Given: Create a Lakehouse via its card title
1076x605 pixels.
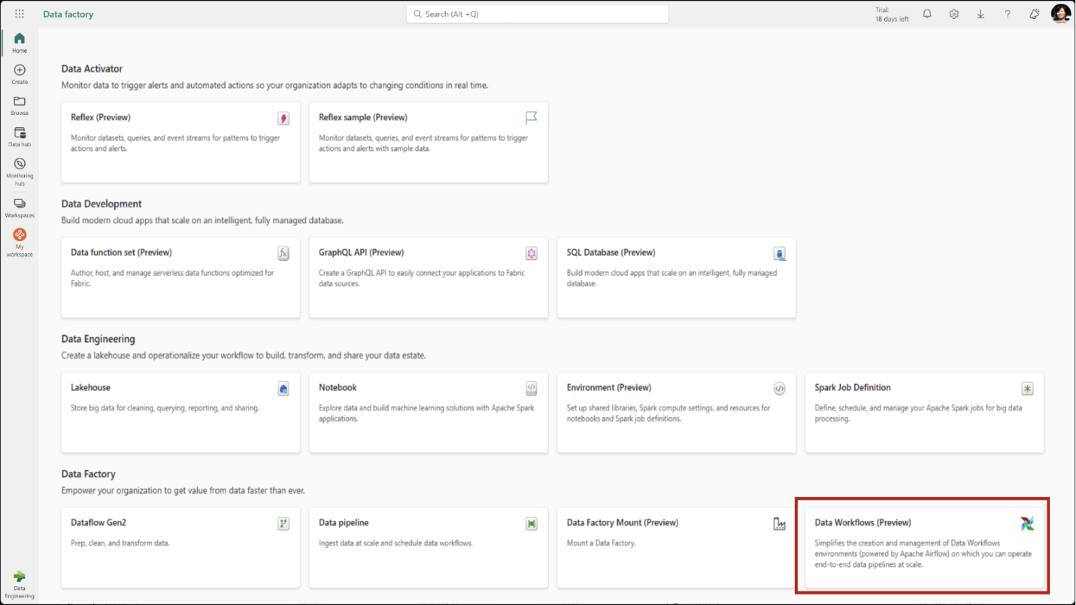Looking at the screenshot, I should (x=90, y=388).
